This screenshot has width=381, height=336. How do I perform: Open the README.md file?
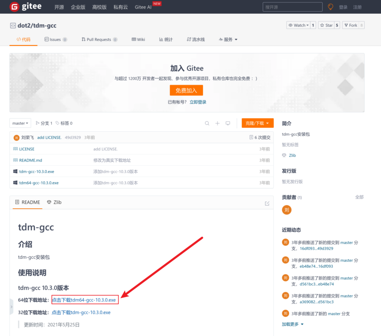coord(31,160)
